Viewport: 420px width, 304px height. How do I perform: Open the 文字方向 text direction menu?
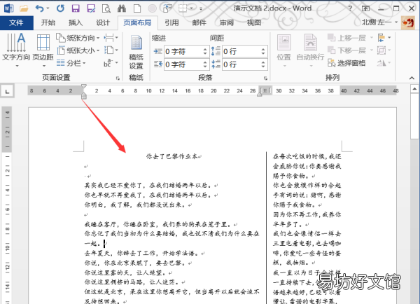click(x=16, y=50)
